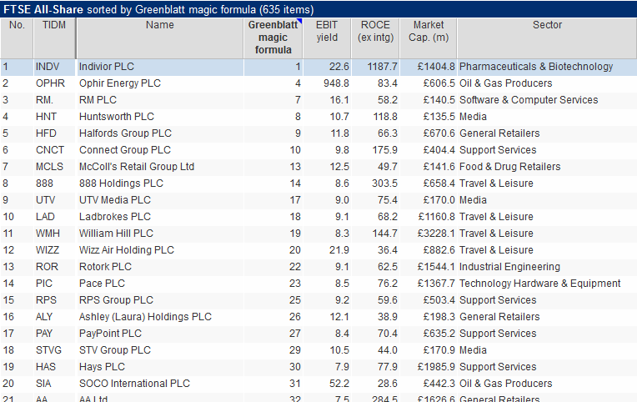Click EBIT yield 52.2 for SOCO
637x402 pixels.
tap(339, 384)
